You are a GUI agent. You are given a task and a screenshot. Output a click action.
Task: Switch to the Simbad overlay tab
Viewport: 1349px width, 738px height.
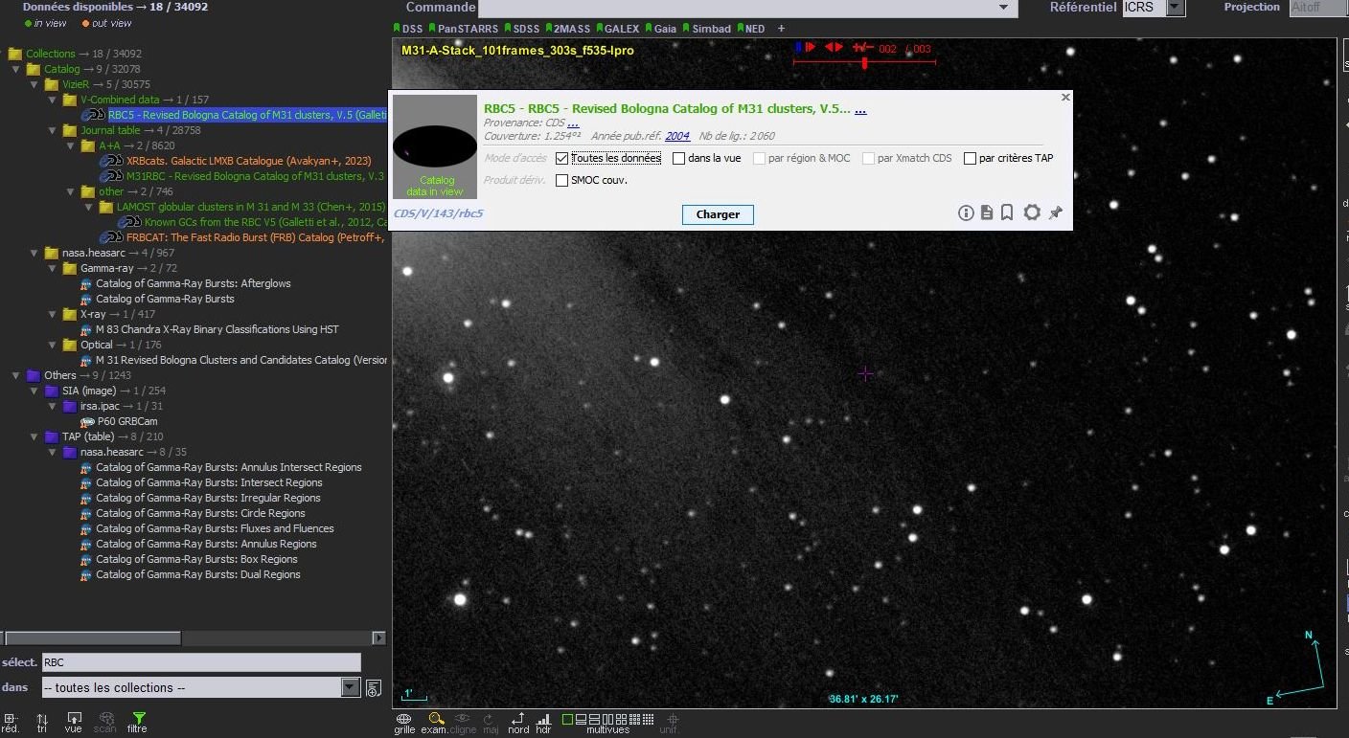(709, 28)
